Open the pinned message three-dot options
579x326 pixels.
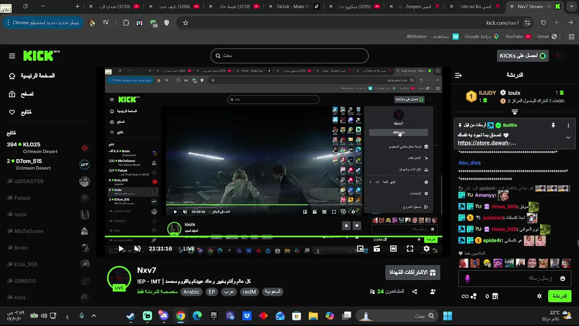point(569,125)
